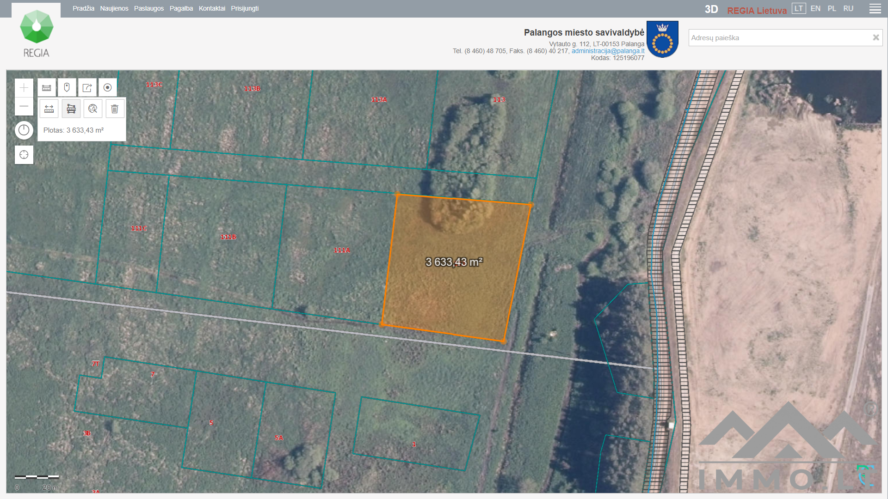
Task: Open the measurement tools ruler icon
Action: pyautogui.click(x=47, y=87)
